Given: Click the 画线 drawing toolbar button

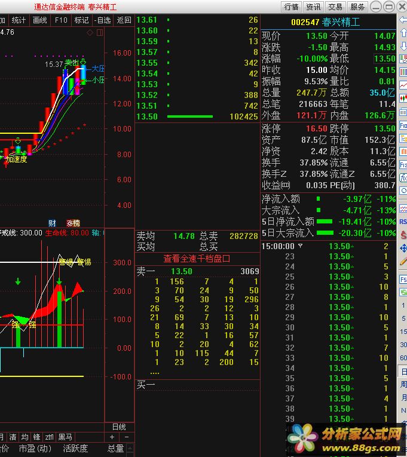Looking at the screenshot, I should 40,20.
